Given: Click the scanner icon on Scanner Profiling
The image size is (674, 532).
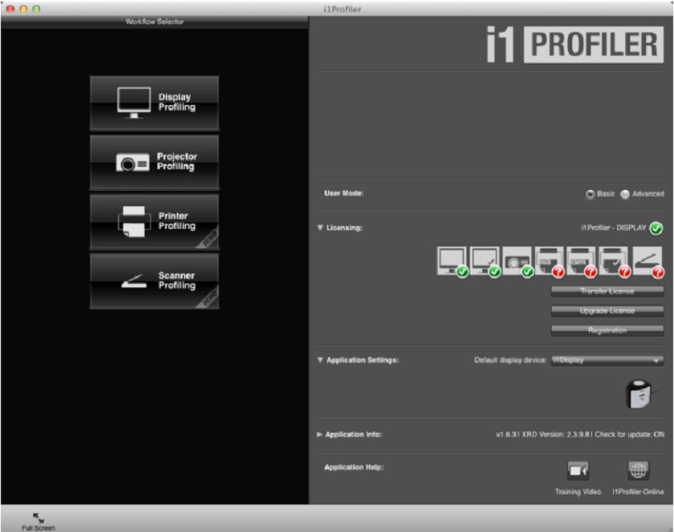Looking at the screenshot, I should pos(134,281).
